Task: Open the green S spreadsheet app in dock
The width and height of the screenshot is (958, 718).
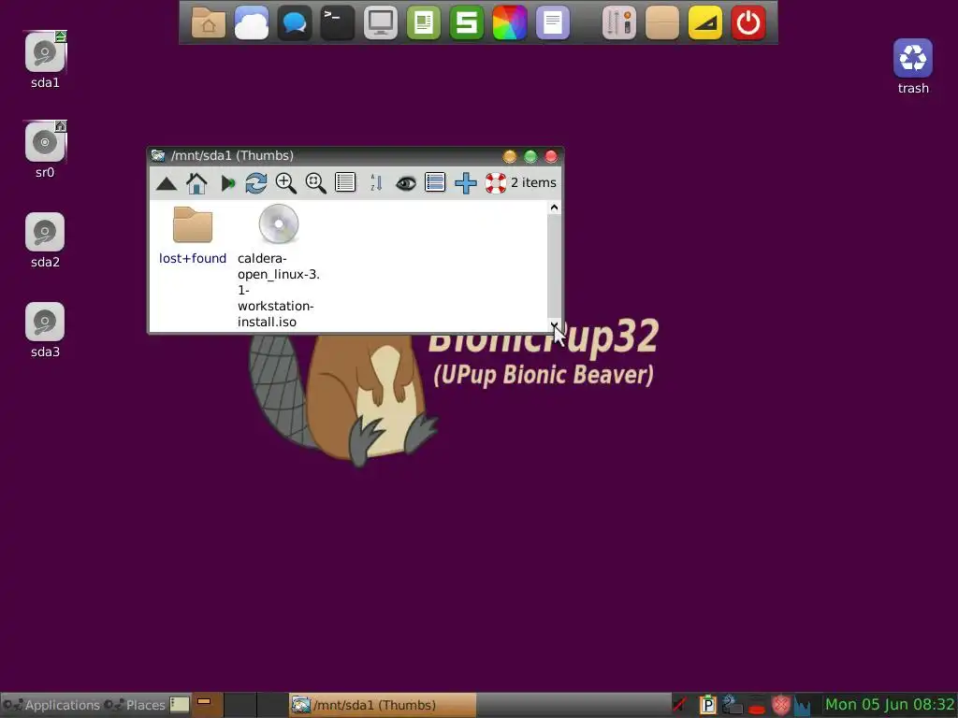Action: coord(467,23)
